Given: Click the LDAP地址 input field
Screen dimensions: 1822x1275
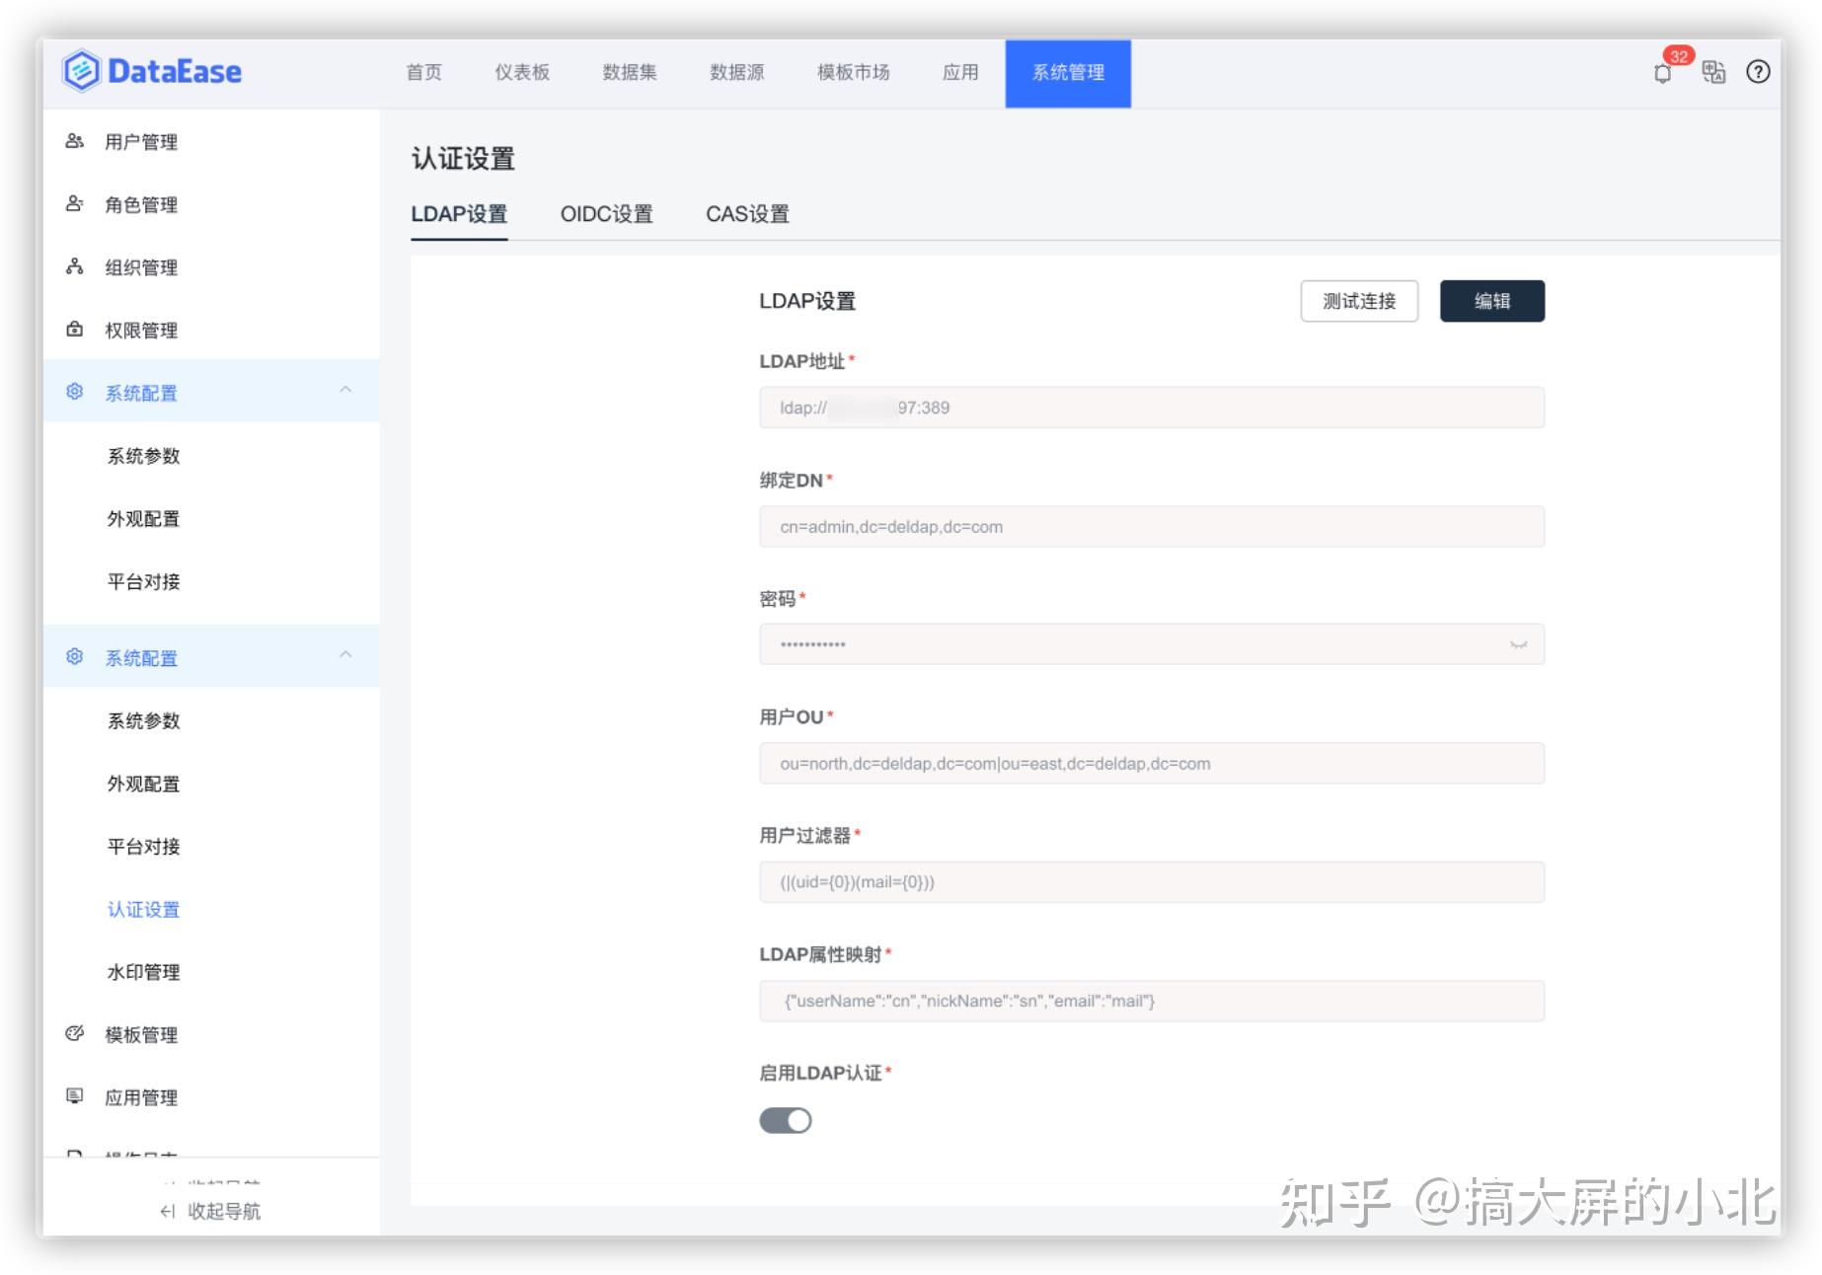Looking at the screenshot, I should coord(1150,407).
